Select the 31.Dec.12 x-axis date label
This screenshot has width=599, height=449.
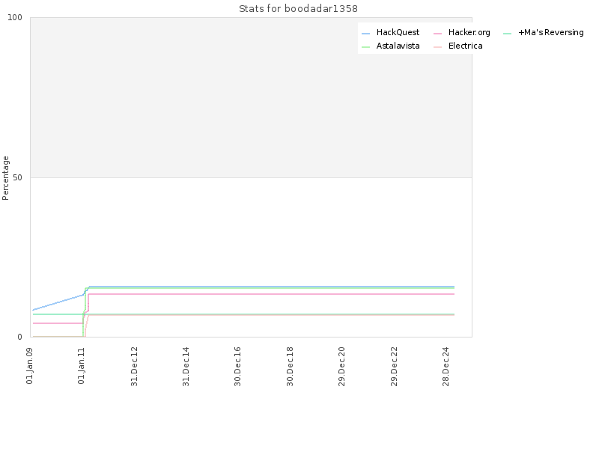point(134,366)
